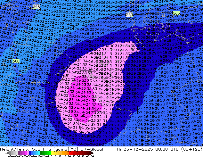Click the dark blue swatch in legend
The height and width of the screenshot is (157, 203).
tap(30, 153)
